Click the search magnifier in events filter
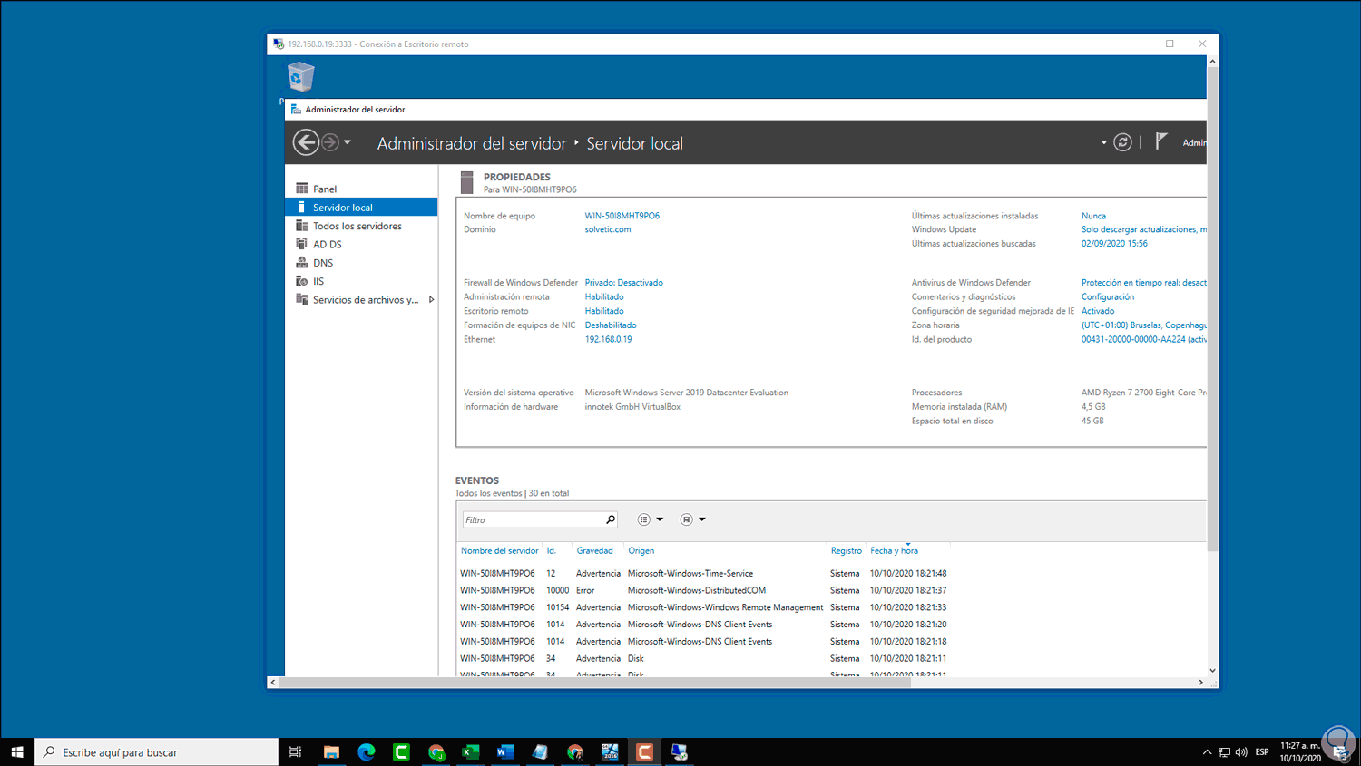 tap(611, 519)
